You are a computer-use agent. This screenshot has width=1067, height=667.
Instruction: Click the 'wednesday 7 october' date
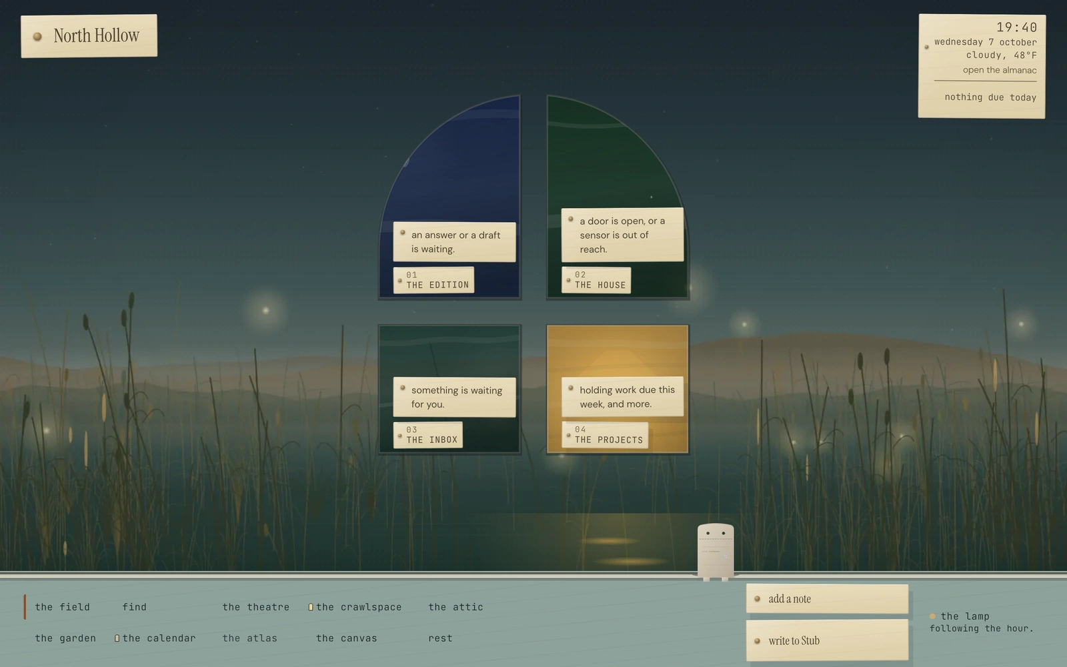click(985, 42)
